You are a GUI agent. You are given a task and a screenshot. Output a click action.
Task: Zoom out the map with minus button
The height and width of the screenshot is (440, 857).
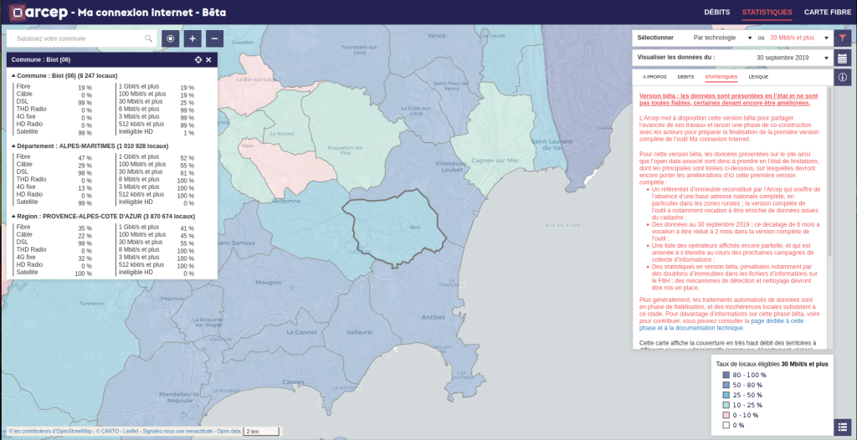coord(214,38)
